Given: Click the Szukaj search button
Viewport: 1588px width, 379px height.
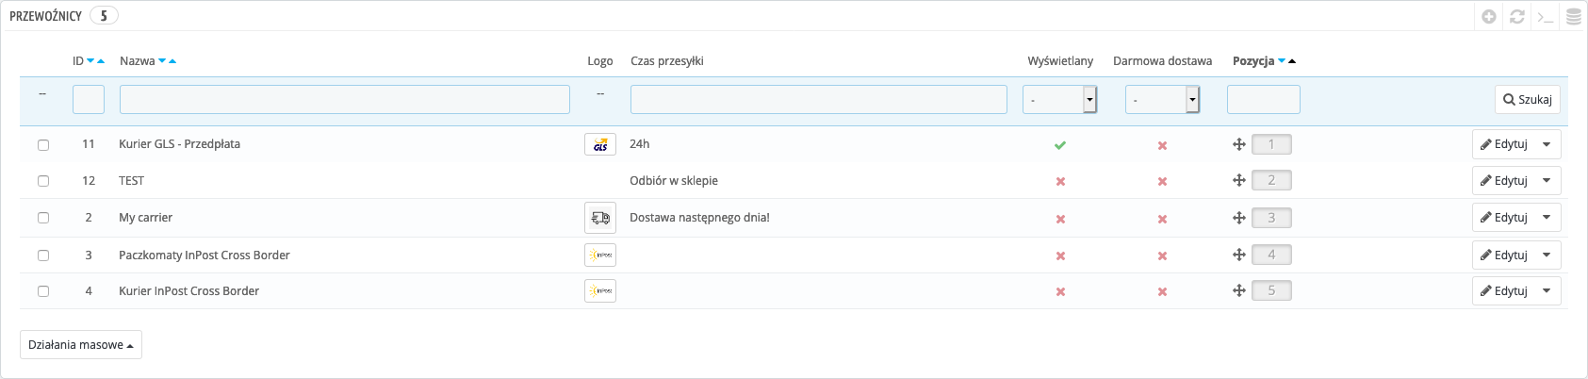Looking at the screenshot, I should coord(1528,99).
